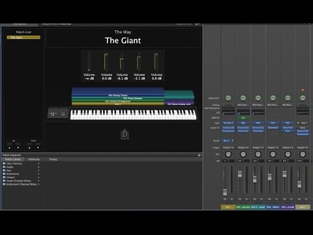Screen dimensions: 313x235
Task: Click Pan knob on Pulsing Peace strip
Action: tap(273, 154)
